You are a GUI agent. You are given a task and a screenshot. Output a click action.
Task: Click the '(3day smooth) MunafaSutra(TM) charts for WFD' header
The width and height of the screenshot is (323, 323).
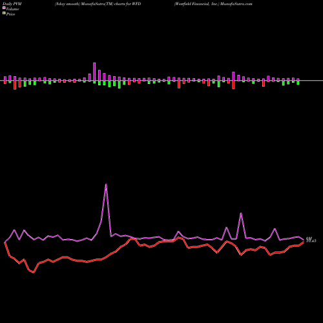(98, 4)
